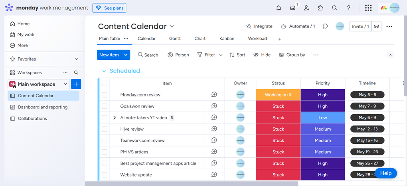Open the New item dropdown arrow
407x186 pixels.
(x=126, y=55)
